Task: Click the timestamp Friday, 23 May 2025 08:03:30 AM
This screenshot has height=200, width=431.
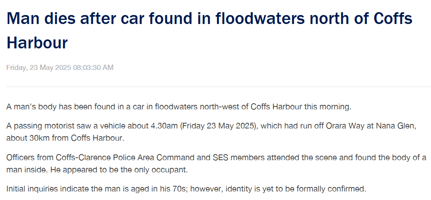Action: point(60,67)
